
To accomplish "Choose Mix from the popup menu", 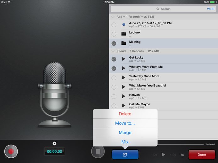I will click(x=125, y=142).
